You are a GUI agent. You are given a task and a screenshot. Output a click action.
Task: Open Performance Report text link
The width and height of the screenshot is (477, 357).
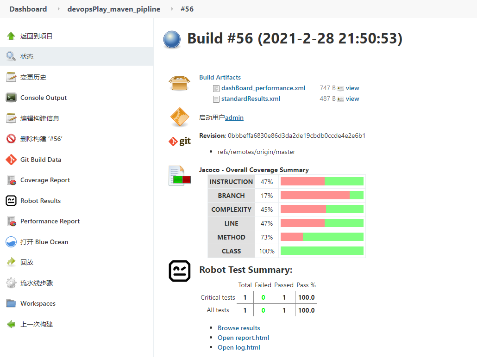tap(50, 221)
